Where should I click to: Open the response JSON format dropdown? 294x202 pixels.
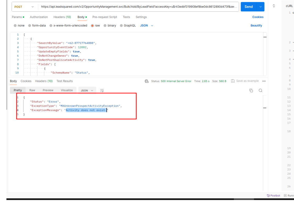[87, 90]
